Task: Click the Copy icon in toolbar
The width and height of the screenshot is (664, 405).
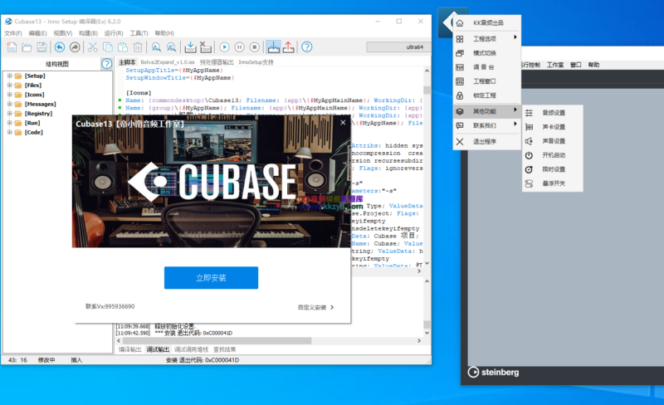Action: (108, 47)
